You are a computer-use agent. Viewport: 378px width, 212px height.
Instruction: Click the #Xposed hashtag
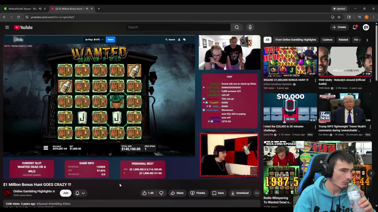[x=42, y=204]
